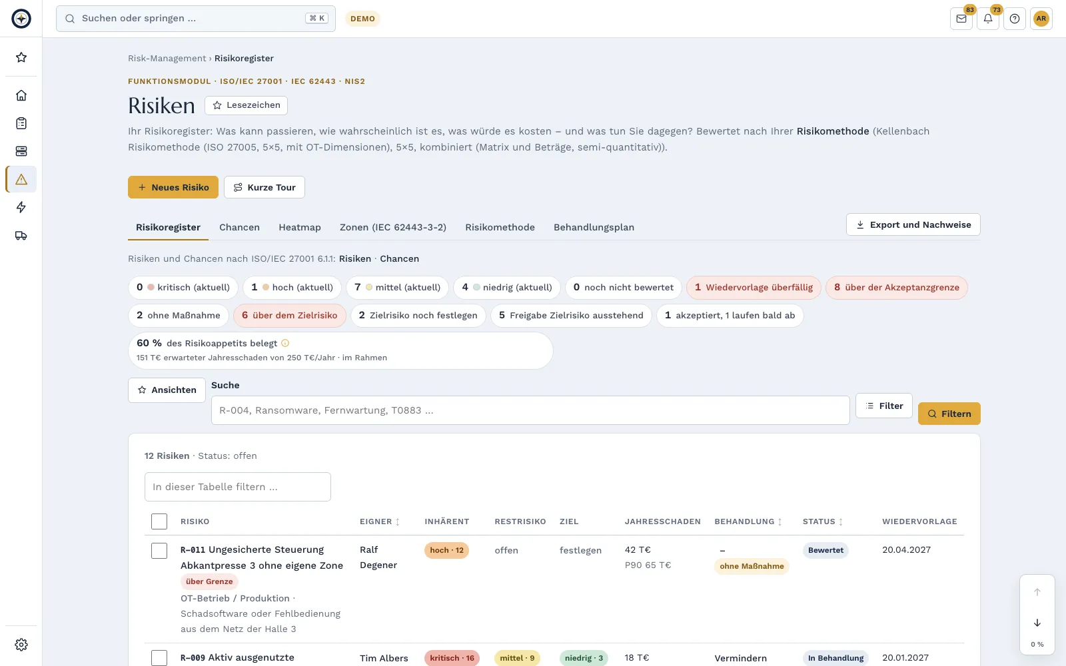Open the server stack sidebar icon
1066x666 pixels.
[21, 151]
